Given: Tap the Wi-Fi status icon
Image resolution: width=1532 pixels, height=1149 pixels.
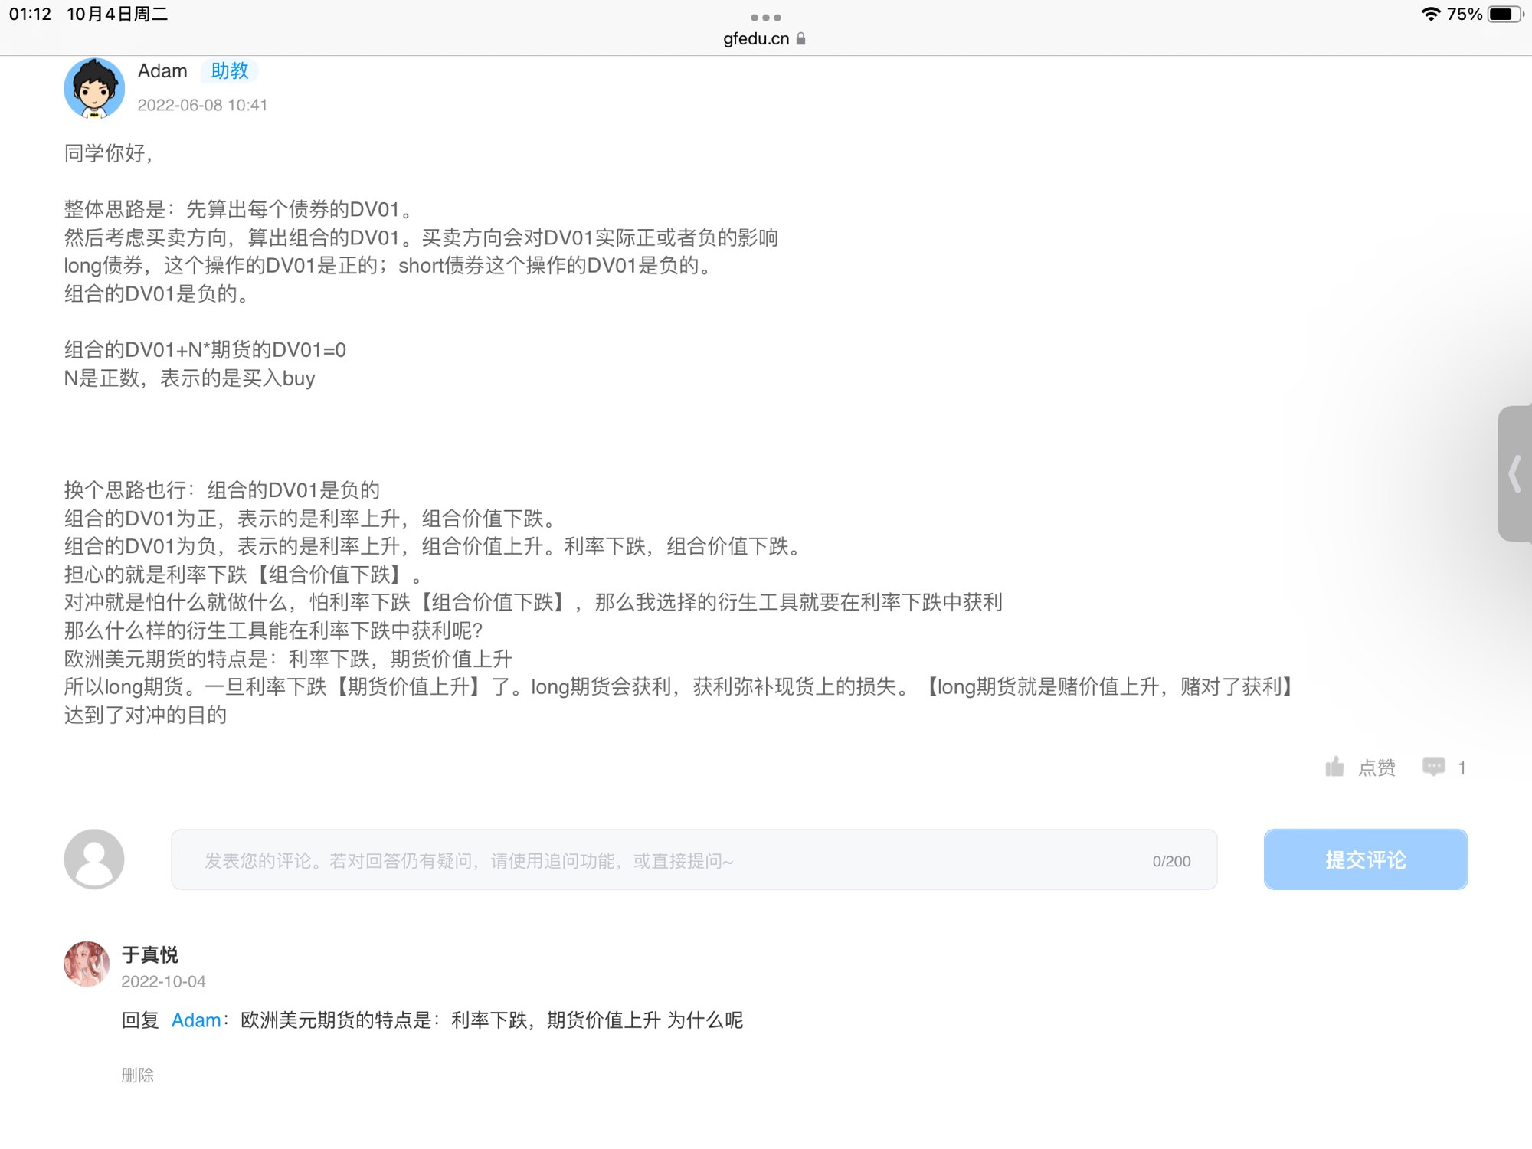Looking at the screenshot, I should click(x=1429, y=14).
